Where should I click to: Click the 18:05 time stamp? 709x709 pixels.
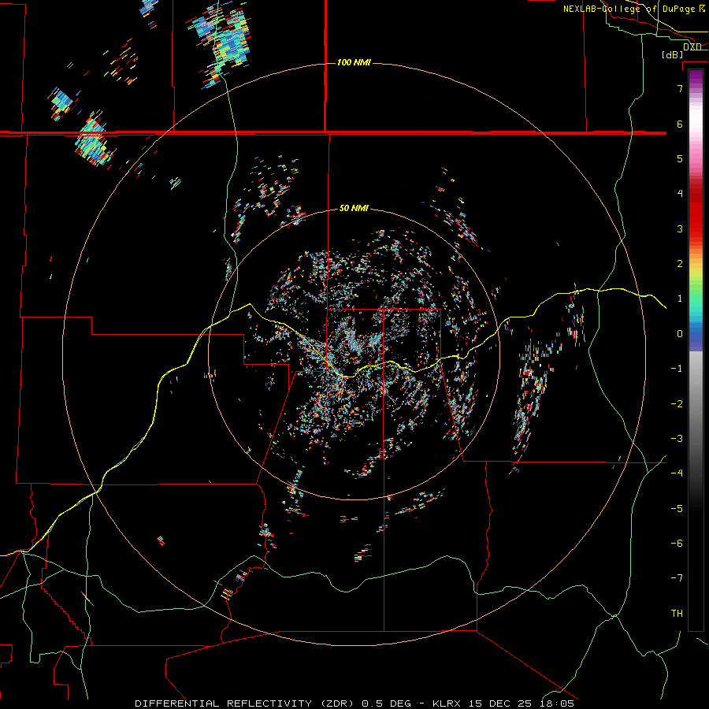pos(557,703)
